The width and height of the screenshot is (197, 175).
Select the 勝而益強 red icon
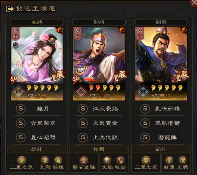(x=84, y=160)
